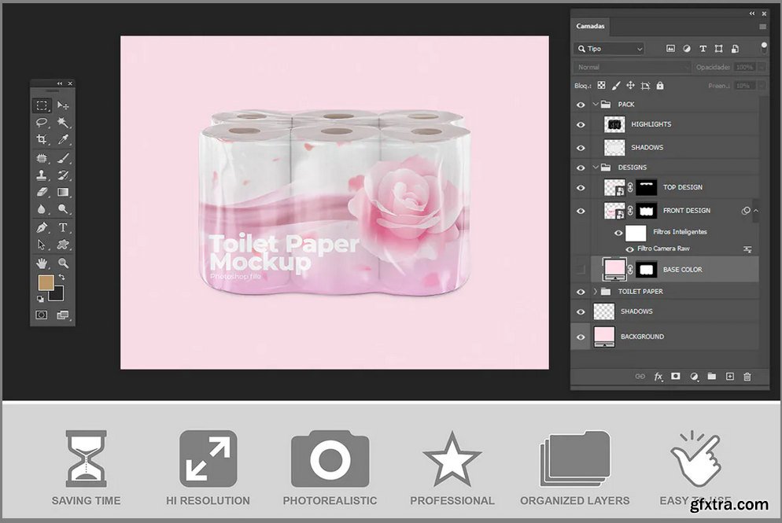Expand the TOILET PAPER layer group

coord(596,292)
